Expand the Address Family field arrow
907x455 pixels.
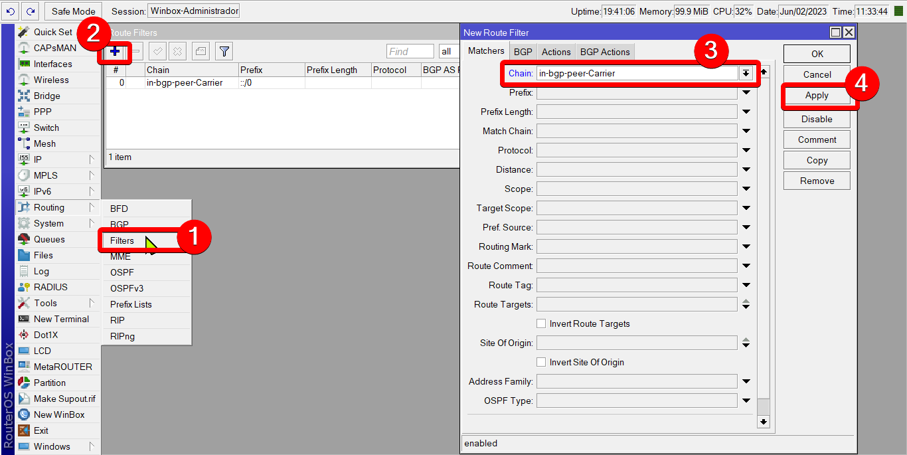746,382
